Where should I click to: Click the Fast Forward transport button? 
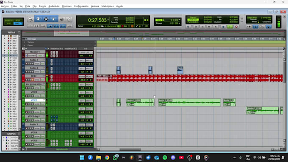(x=209, y=27)
